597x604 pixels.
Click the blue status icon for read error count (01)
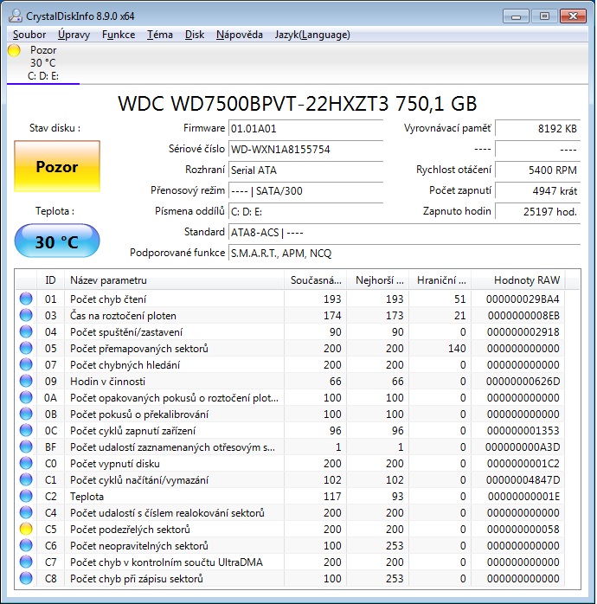click(26, 299)
